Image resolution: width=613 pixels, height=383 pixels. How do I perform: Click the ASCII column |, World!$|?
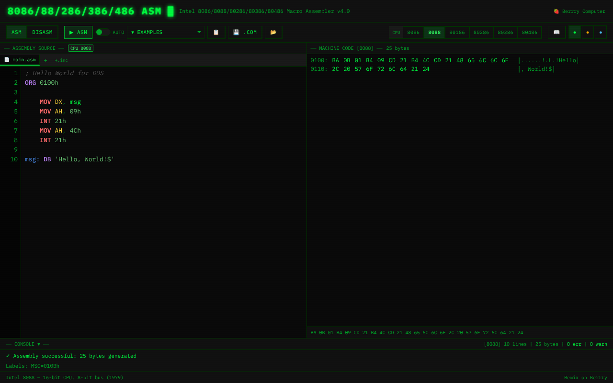pos(536,69)
